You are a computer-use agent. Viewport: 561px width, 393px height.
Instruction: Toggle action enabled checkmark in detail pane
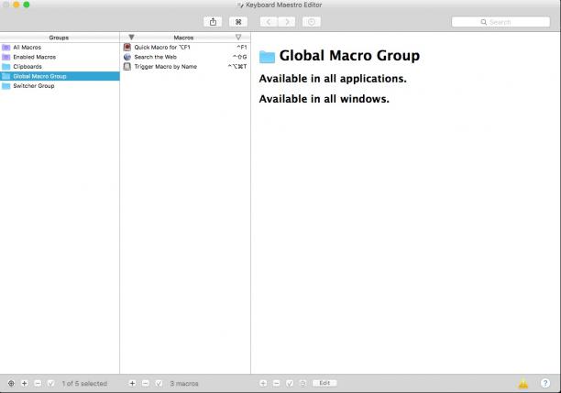coord(290,383)
